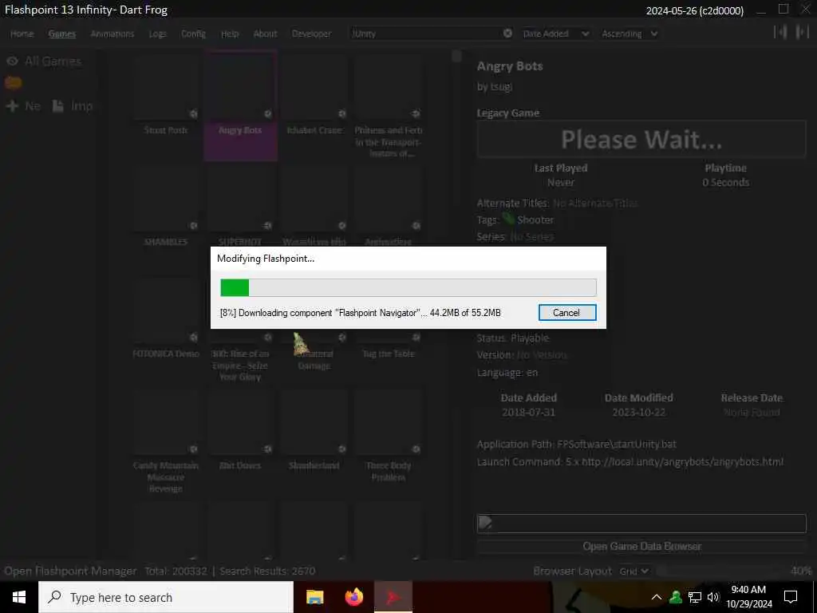Click the orange playlist icon in sidebar
The image size is (817, 613).
[x=13, y=83]
